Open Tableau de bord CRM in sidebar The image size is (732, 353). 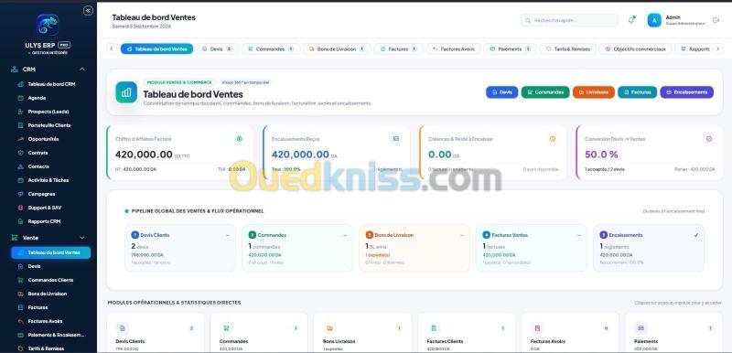[x=50, y=84]
